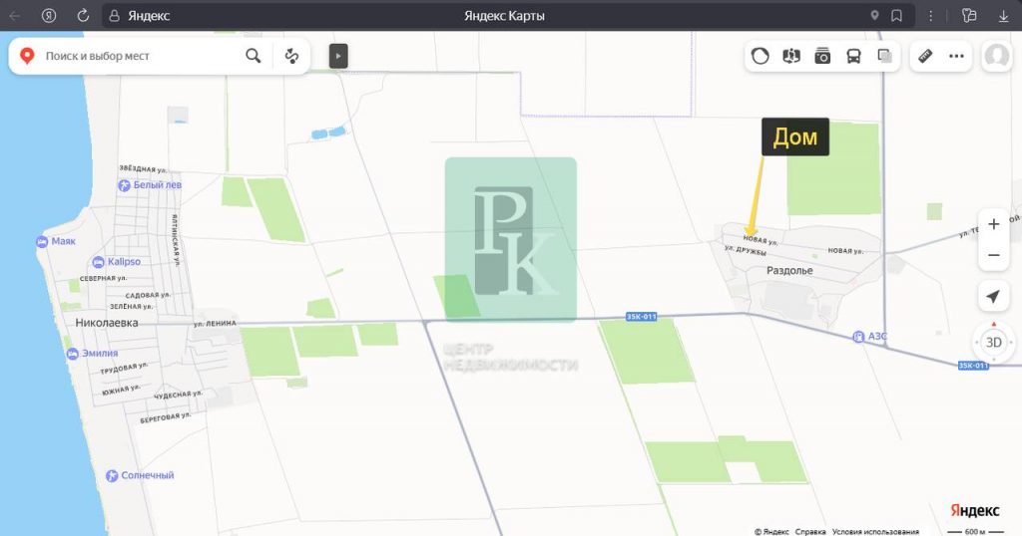The height and width of the screenshot is (536, 1022).
Task: Toggle public transport bus icon
Action: pos(854,56)
